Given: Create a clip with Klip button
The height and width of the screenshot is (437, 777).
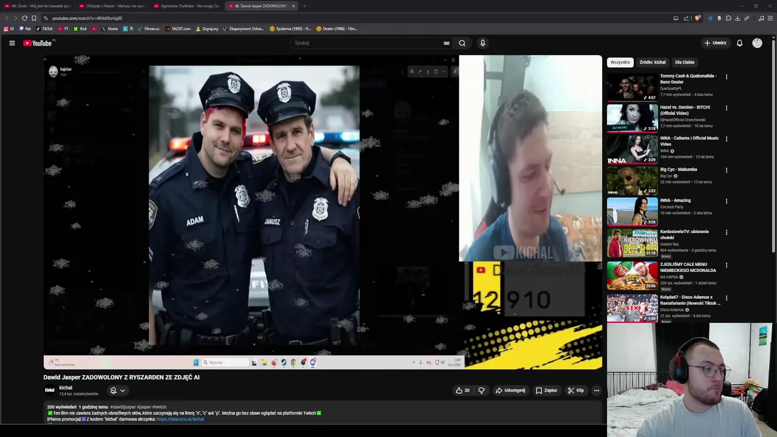Looking at the screenshot, I should (x=575, y=390).
